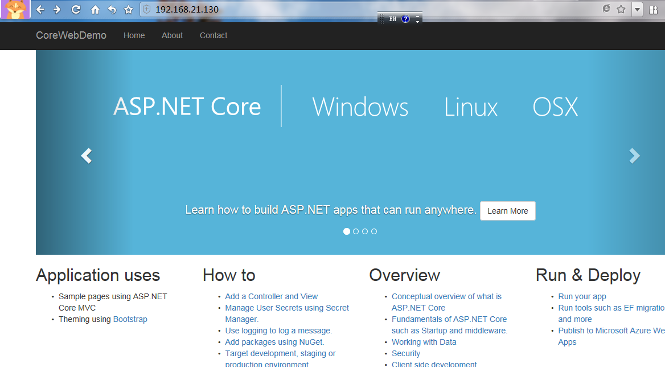The image size is (665, 367).
Task: Open the browser home page icon
Action: pyautogui.click(x=96, y=9)
